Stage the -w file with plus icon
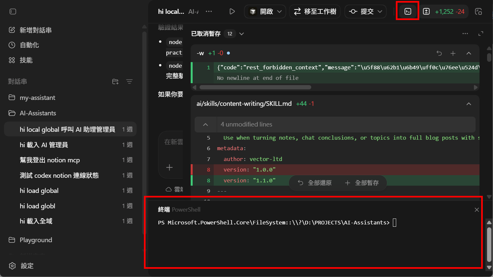 (x=453, y=53)
